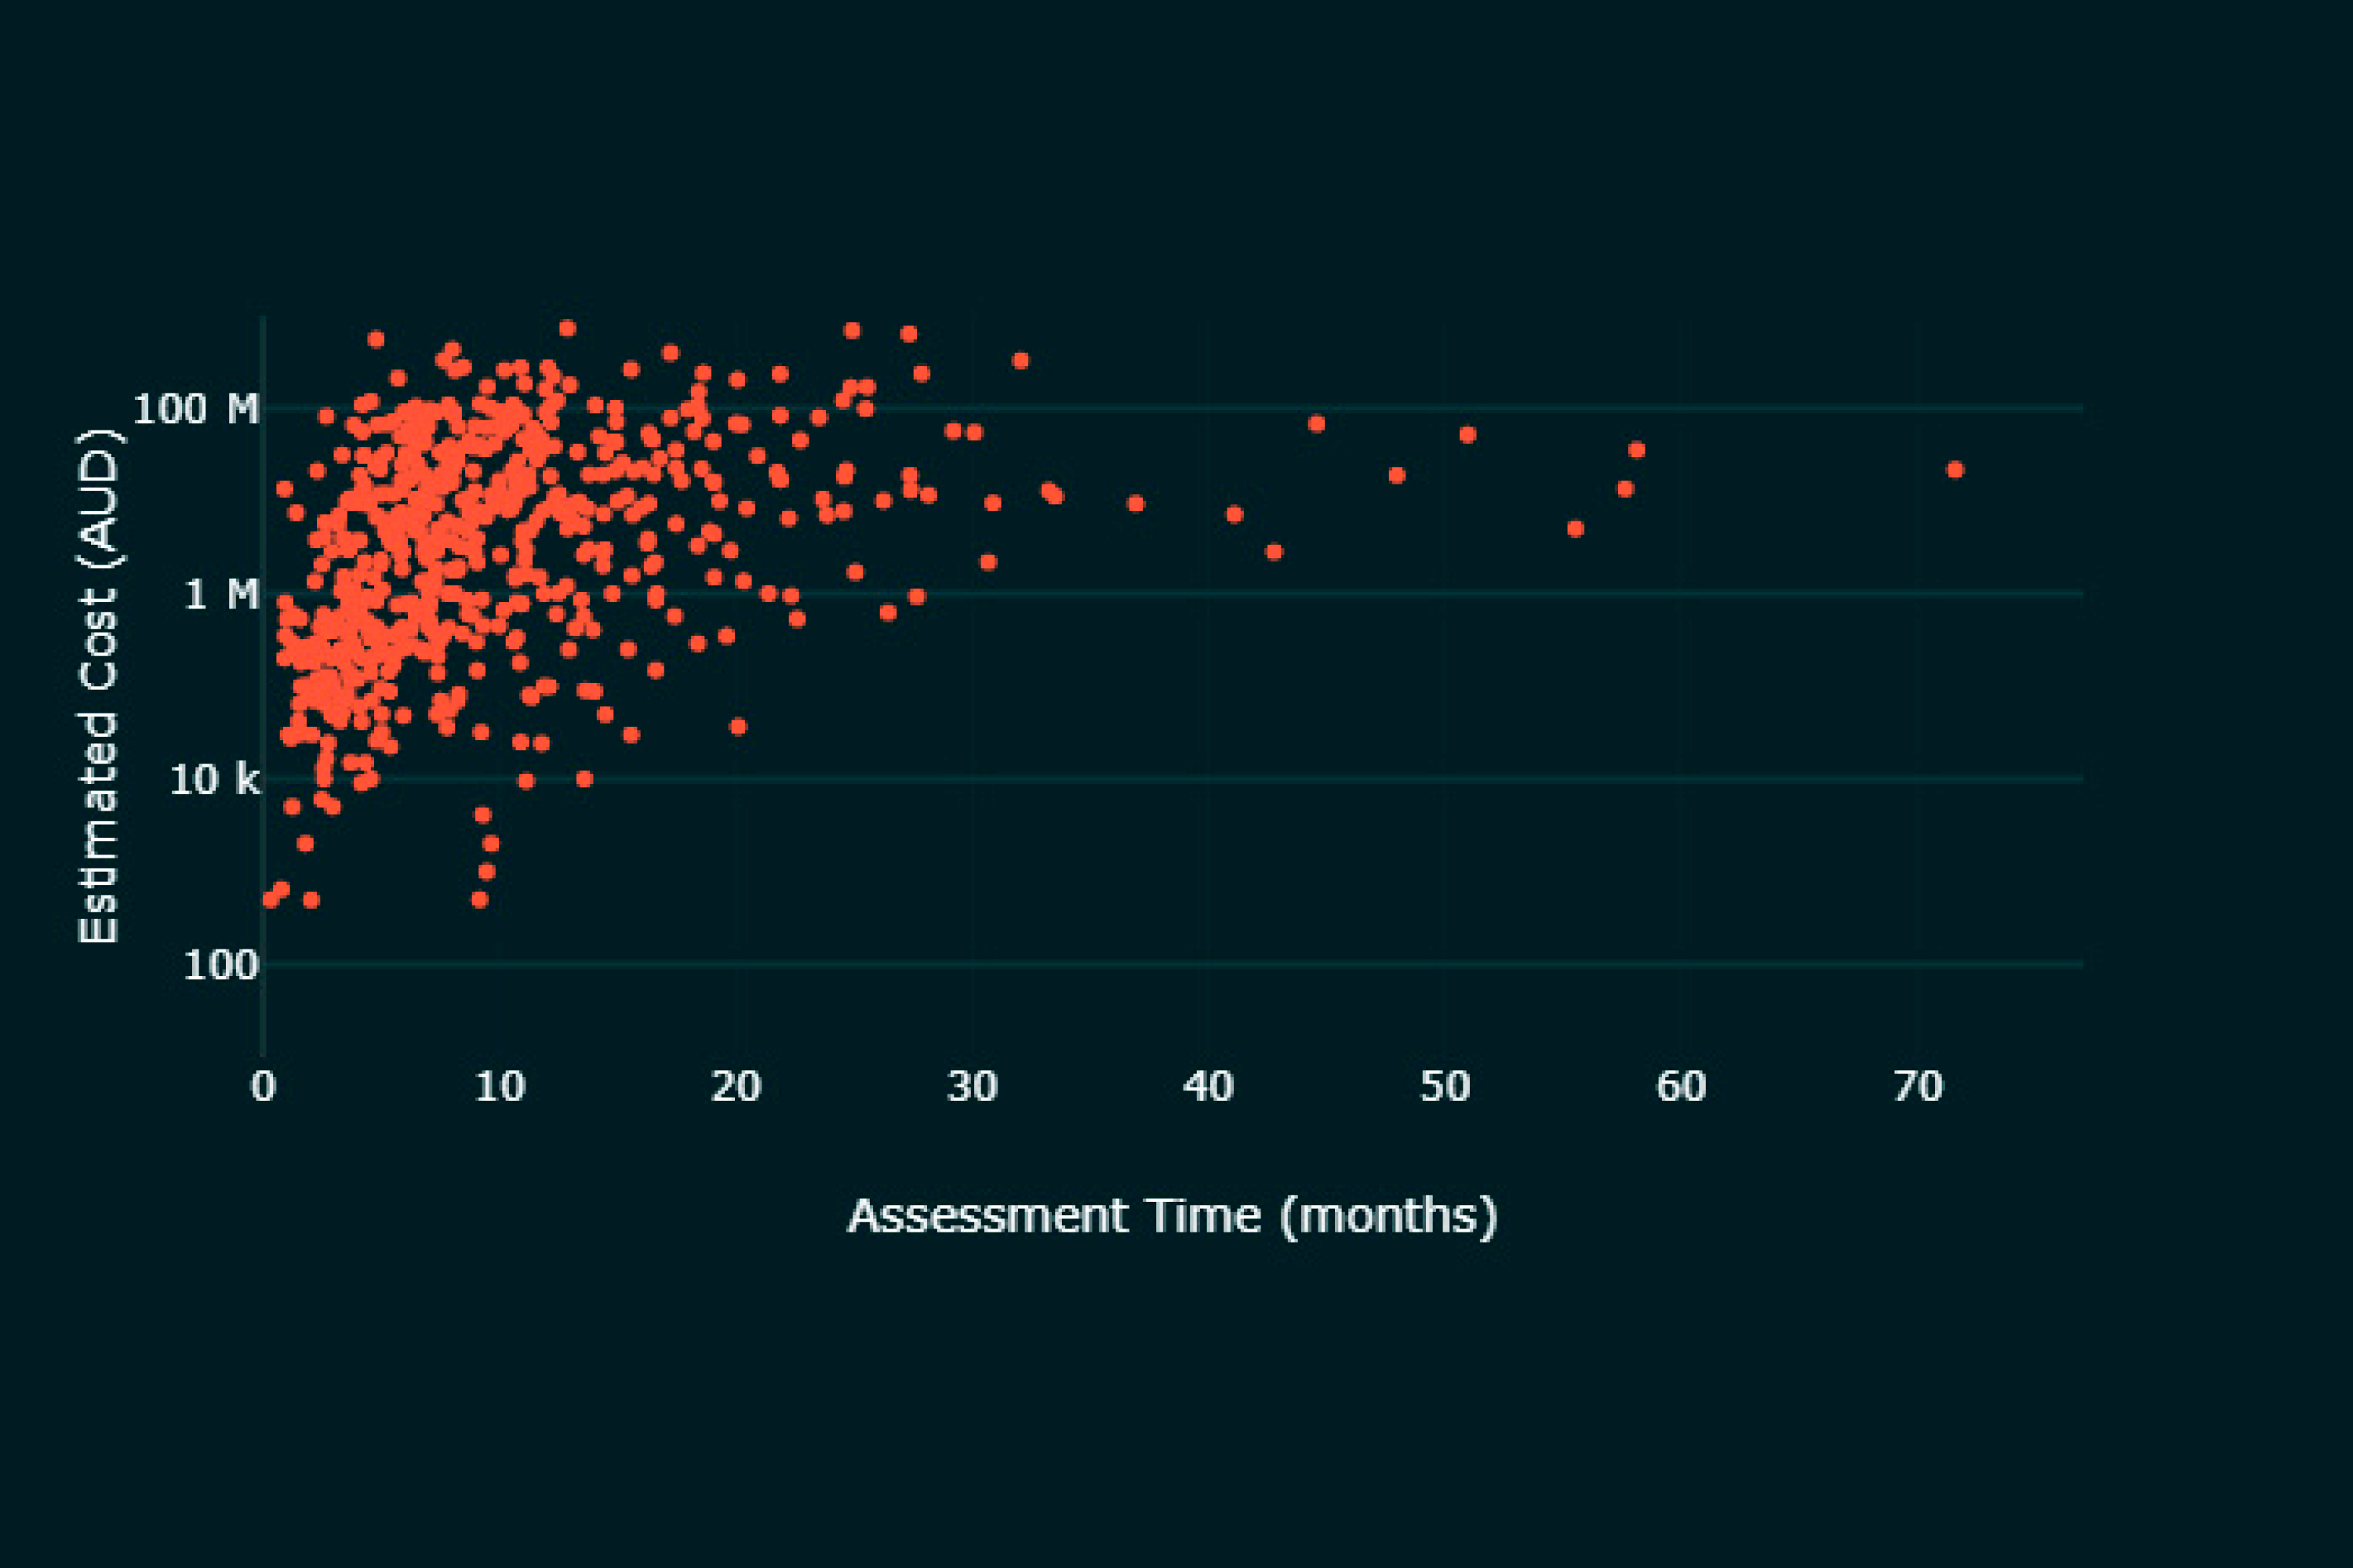Click the data point near 55.5 months

(x=1576, y=529)
